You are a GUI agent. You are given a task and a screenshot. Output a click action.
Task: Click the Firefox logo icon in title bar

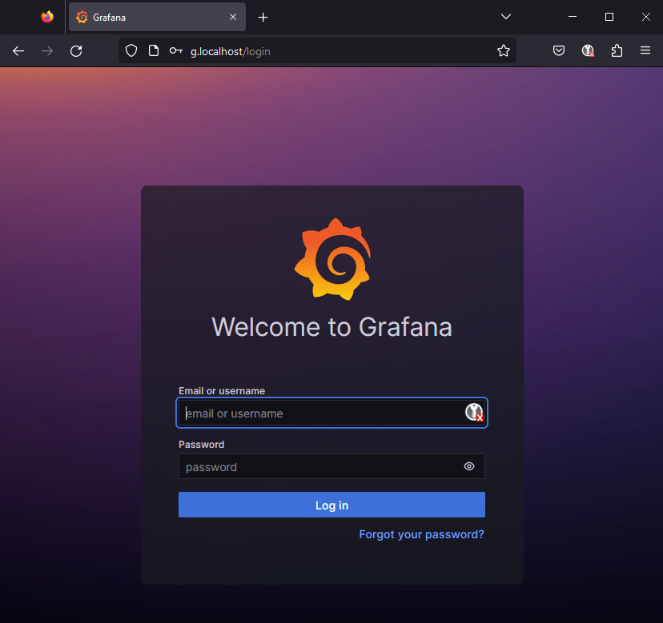click(x=47, y=17)
